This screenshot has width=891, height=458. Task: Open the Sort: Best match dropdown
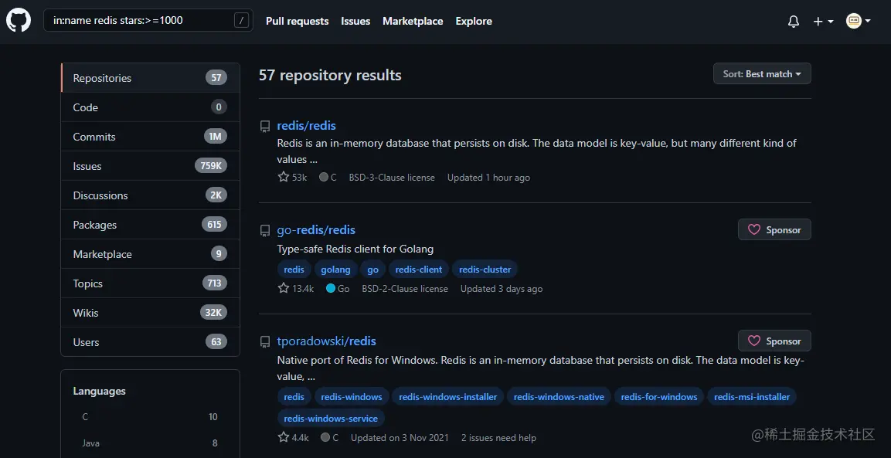coord(762,74)
